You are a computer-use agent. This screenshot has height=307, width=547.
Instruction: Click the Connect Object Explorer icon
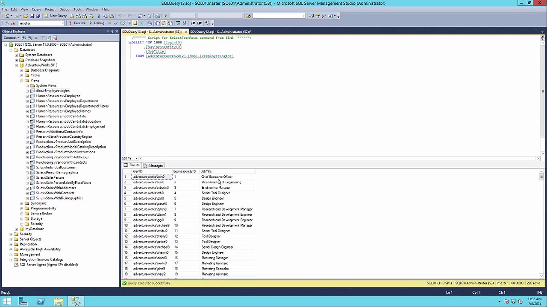[x=24, y=38]
